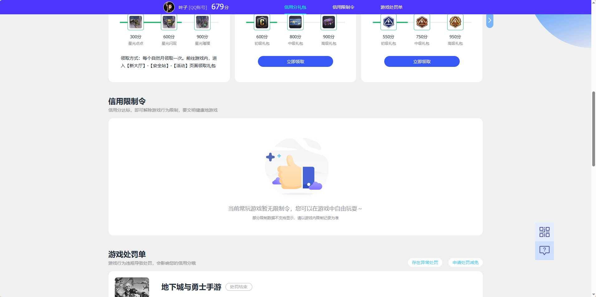Open 存在异常处罚 link
Viewport: 596px width, 297px height.
point(425,262)
